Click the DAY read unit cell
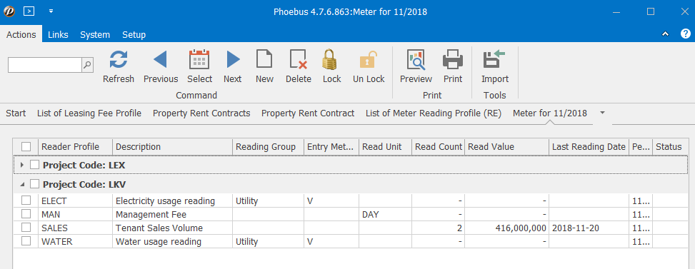The height and width of the screenshot is (269, 695). pyautogui.click(x=385, y=215)
